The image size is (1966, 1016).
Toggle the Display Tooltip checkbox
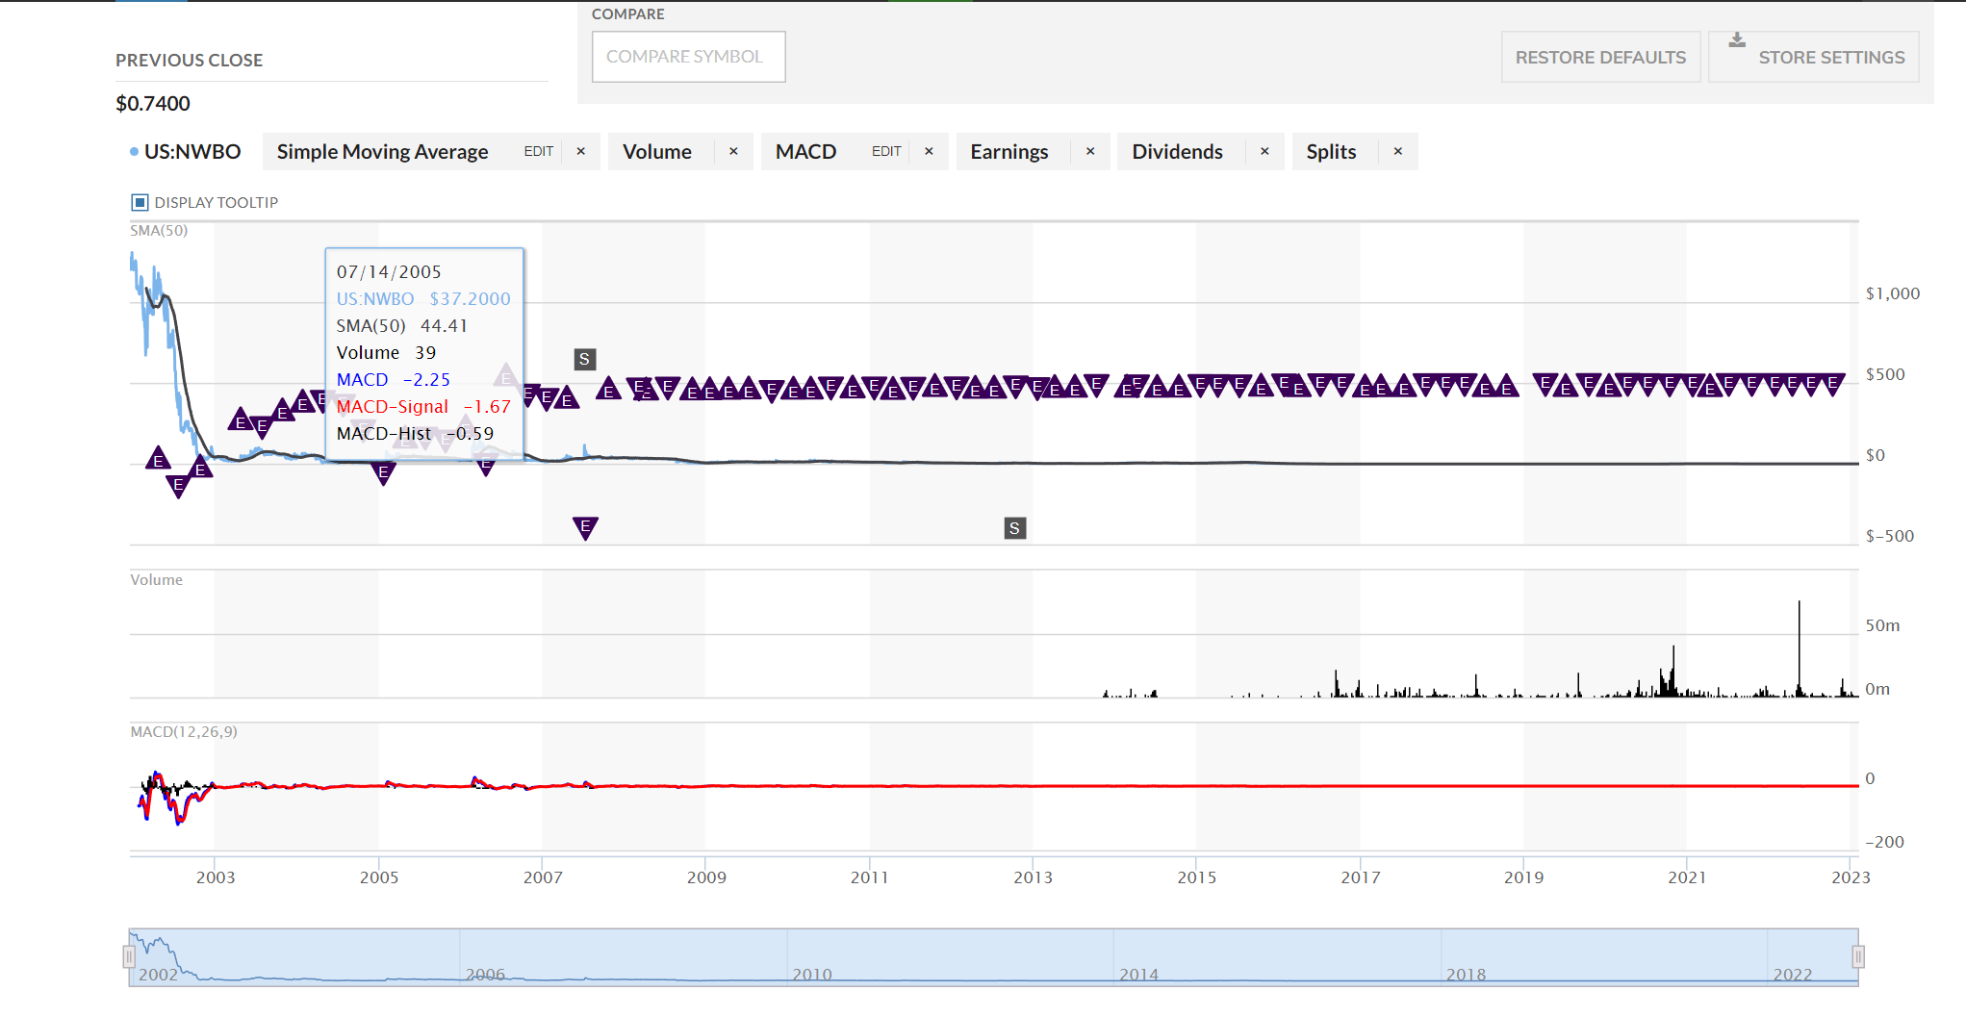coord(140,202)
